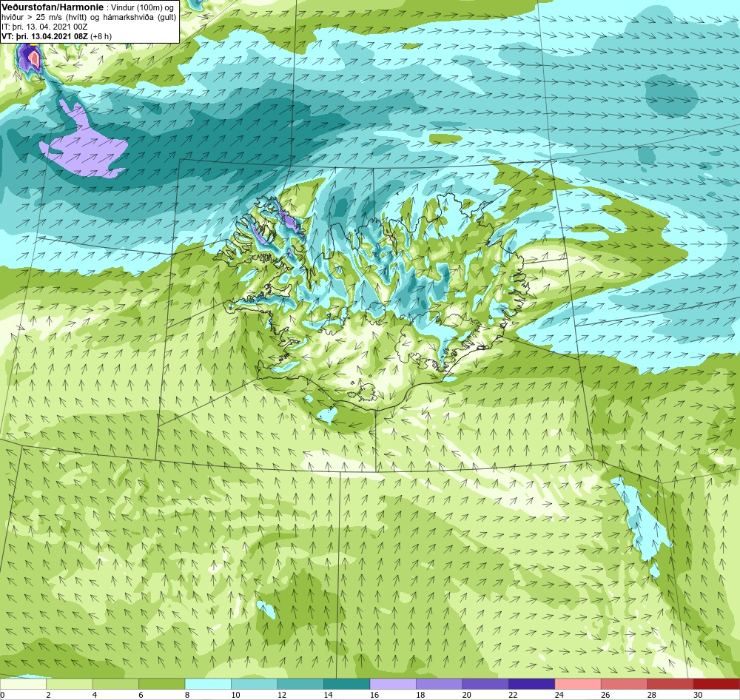Click the "10" legend scale label

pos(235,695)
